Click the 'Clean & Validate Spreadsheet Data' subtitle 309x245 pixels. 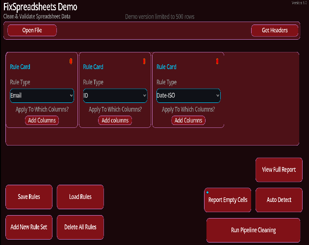37,16
